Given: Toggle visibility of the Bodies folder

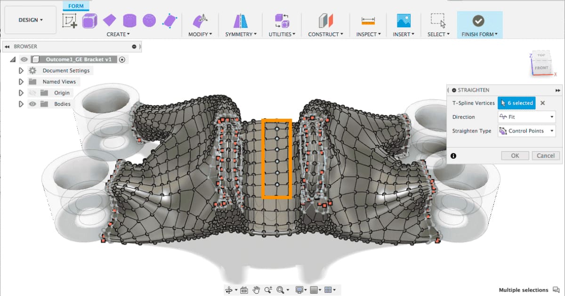Looking at the screenshot, I should coord(32,104).
